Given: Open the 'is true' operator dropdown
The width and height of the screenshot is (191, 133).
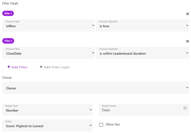Looking at the screenshot, I should tap(143, 26).
